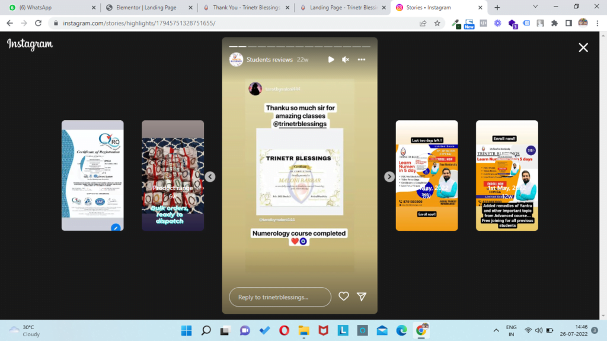The width and height of the screenshot is (607, 341).
Task: Bookmark this page with star icon
Action: click(x=437, y=23)
